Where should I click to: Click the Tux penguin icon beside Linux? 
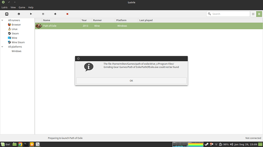click(x=10, y=29)
